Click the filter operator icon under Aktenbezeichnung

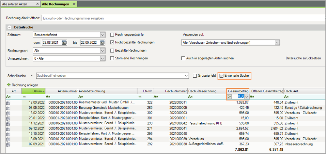click(81, 97)
